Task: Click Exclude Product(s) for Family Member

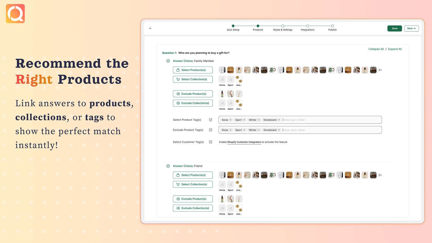Action: pos(193,94)
